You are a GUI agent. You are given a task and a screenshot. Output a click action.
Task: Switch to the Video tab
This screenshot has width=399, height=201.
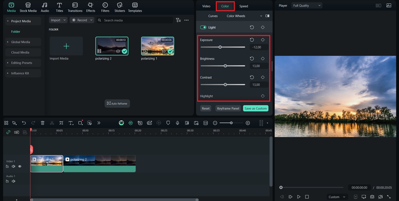tap(206, 6)
